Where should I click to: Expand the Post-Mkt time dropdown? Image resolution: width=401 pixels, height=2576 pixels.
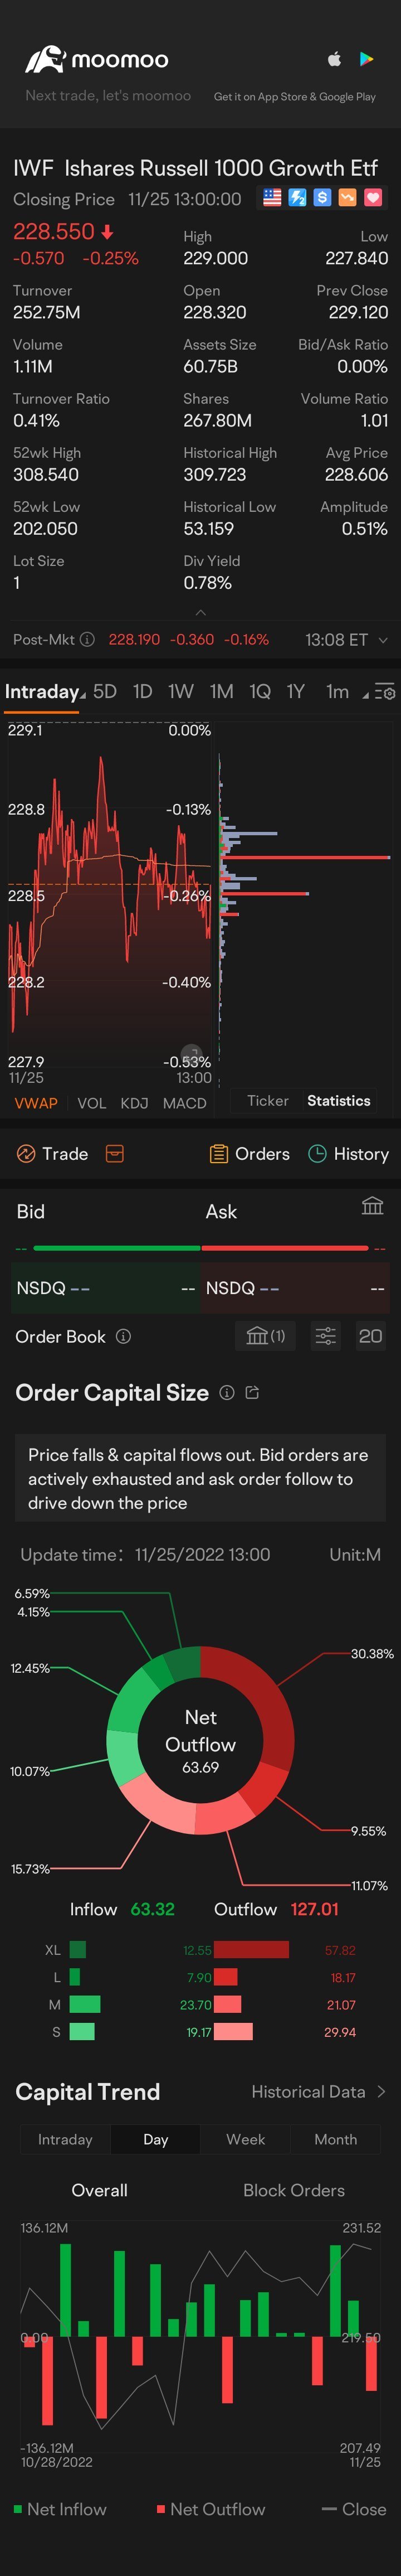pos(382,640)
